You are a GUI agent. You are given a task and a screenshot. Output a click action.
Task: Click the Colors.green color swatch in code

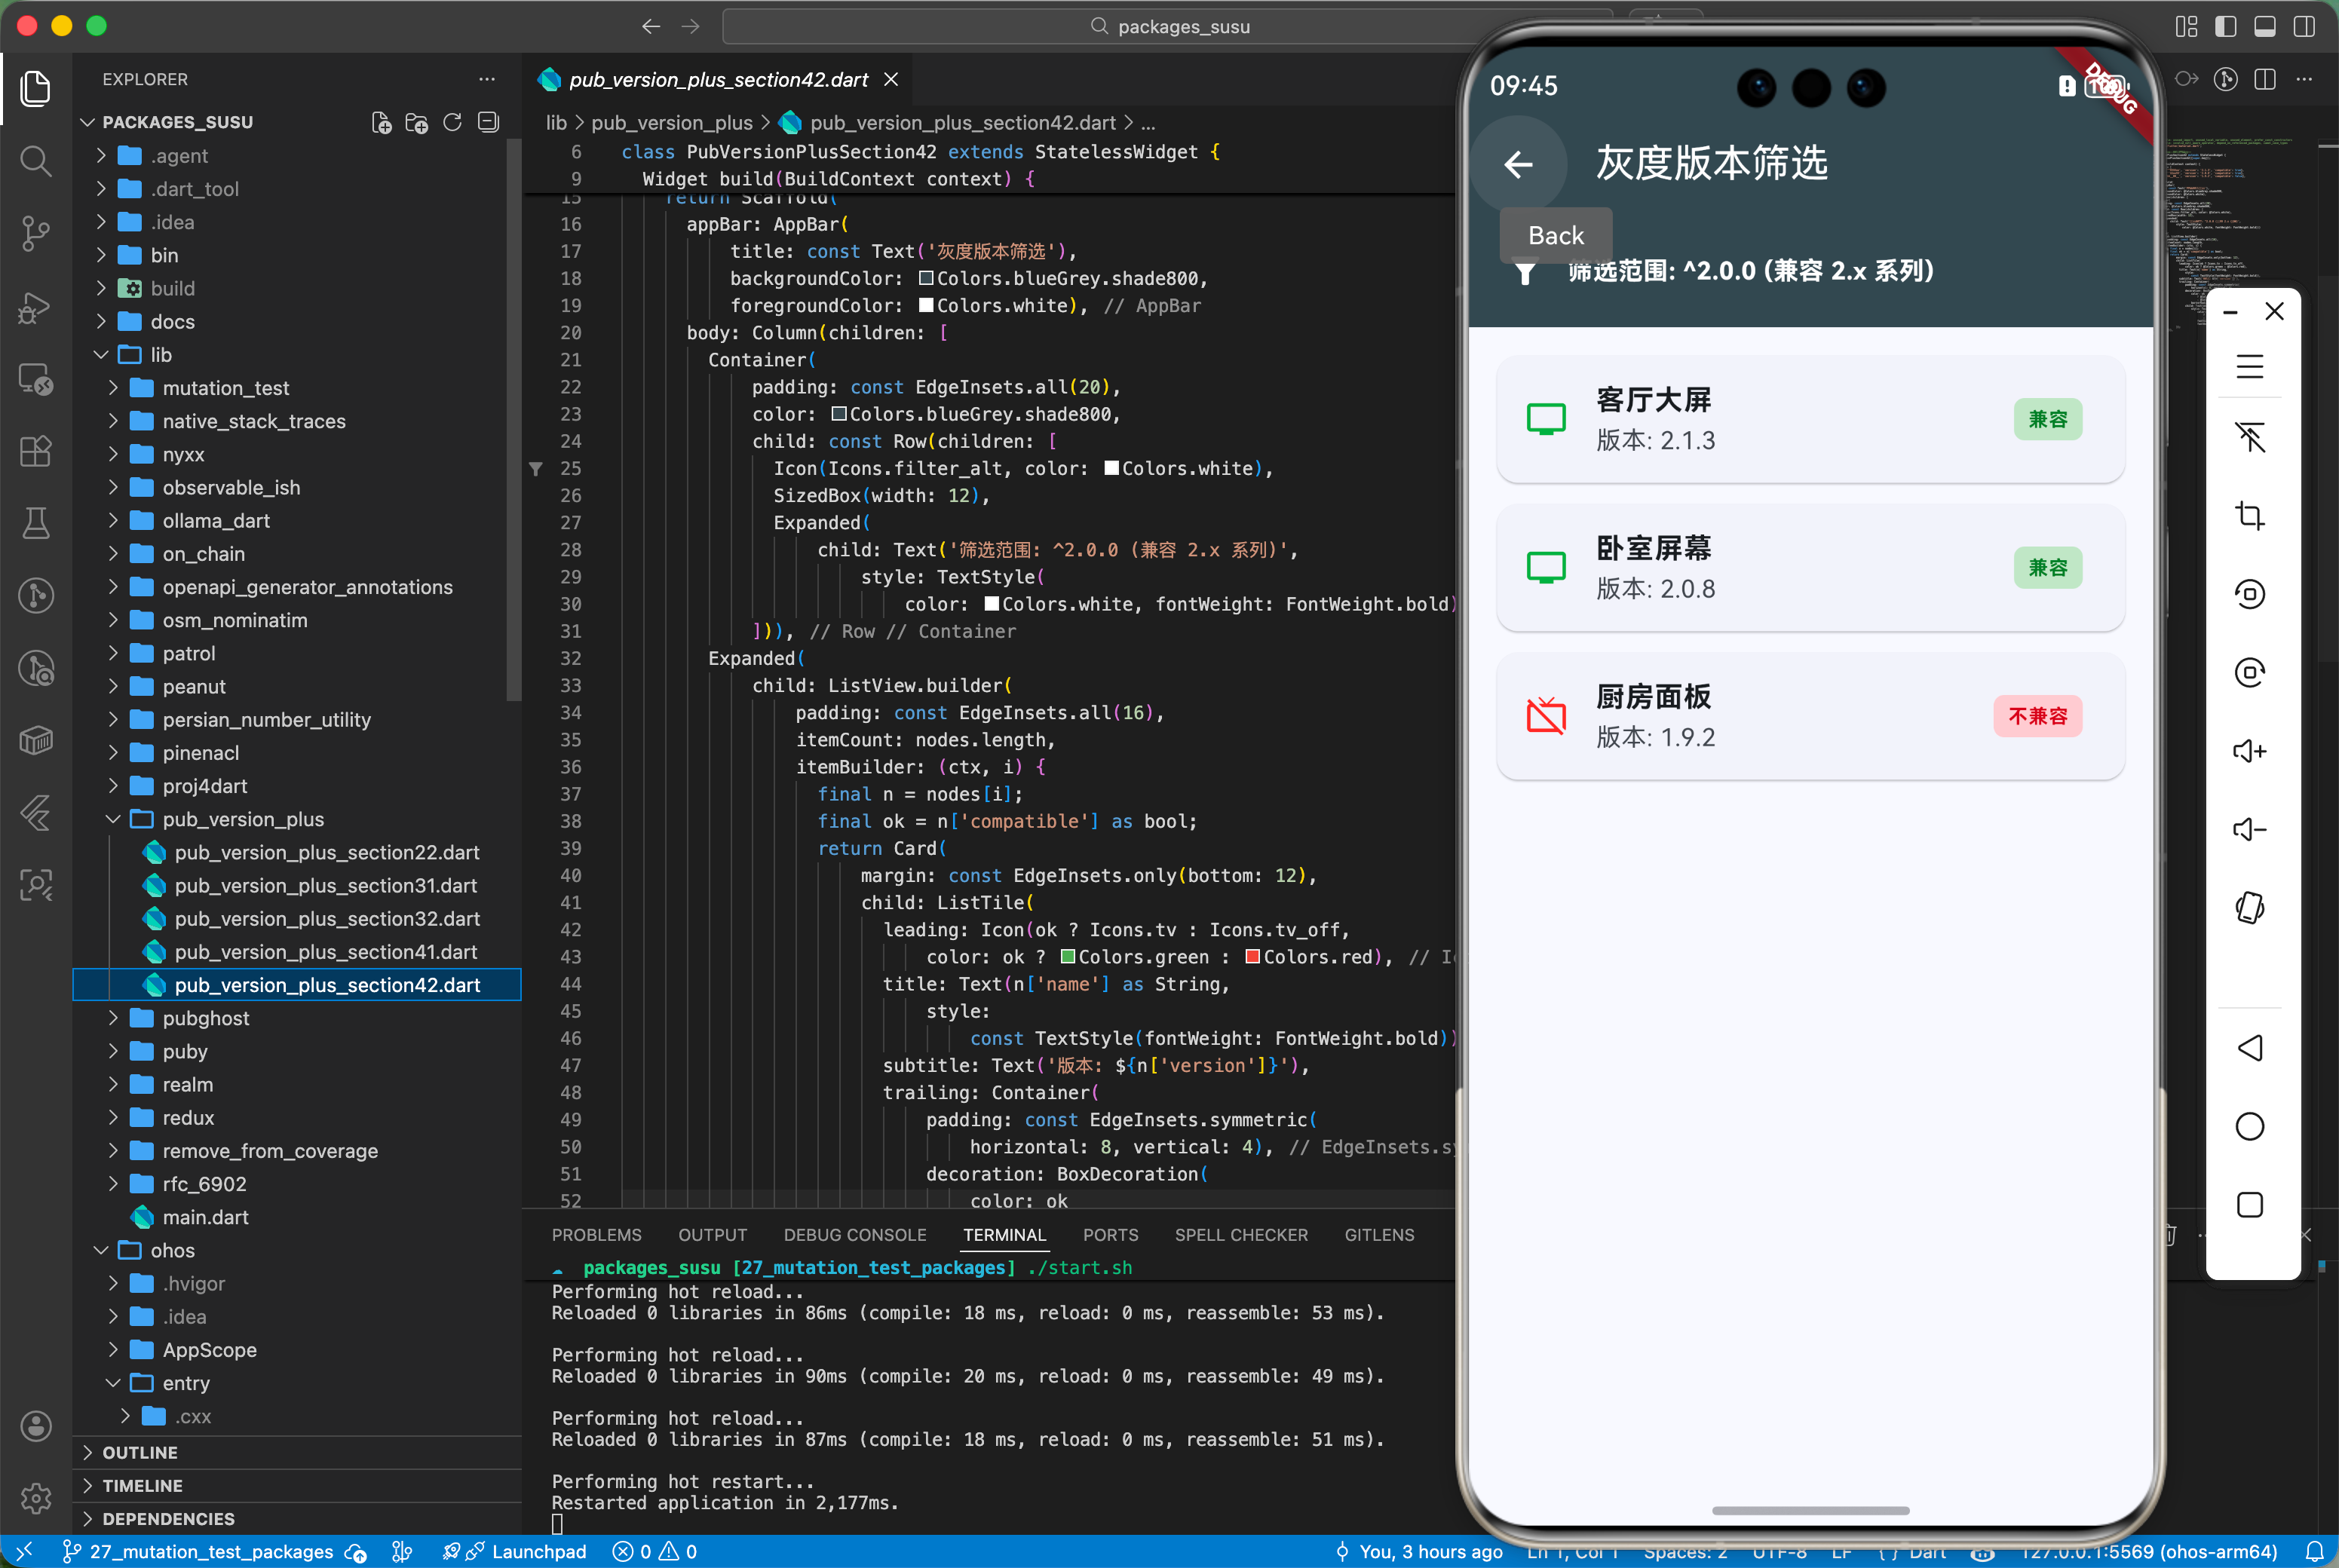click(x=1067, y=957)
